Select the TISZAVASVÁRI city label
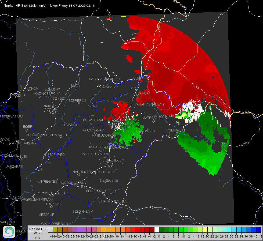Screen dimensions: 263x241 point(94,120)
